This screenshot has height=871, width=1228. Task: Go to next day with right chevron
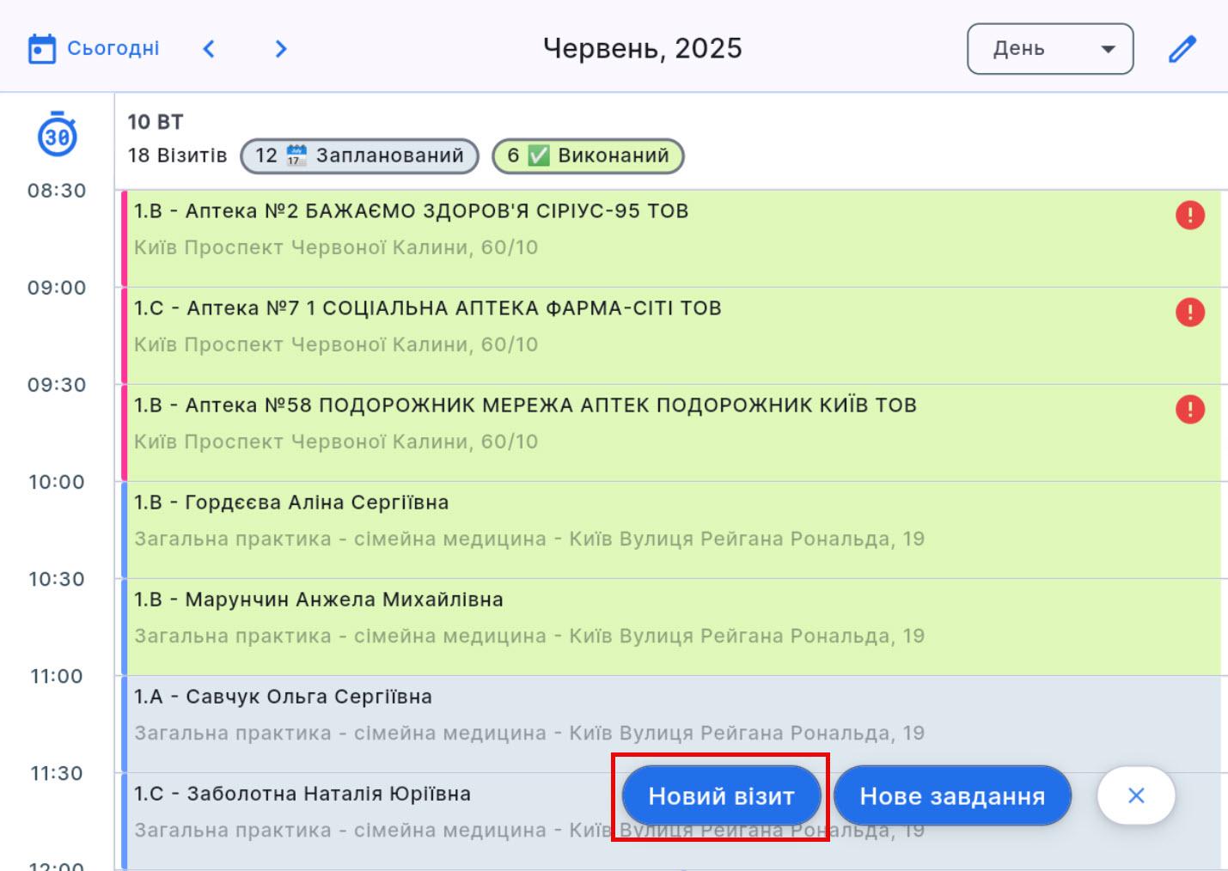click(281, 49)
